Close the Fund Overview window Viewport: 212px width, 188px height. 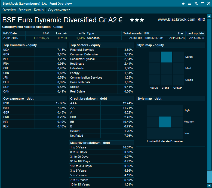point(209,3)
